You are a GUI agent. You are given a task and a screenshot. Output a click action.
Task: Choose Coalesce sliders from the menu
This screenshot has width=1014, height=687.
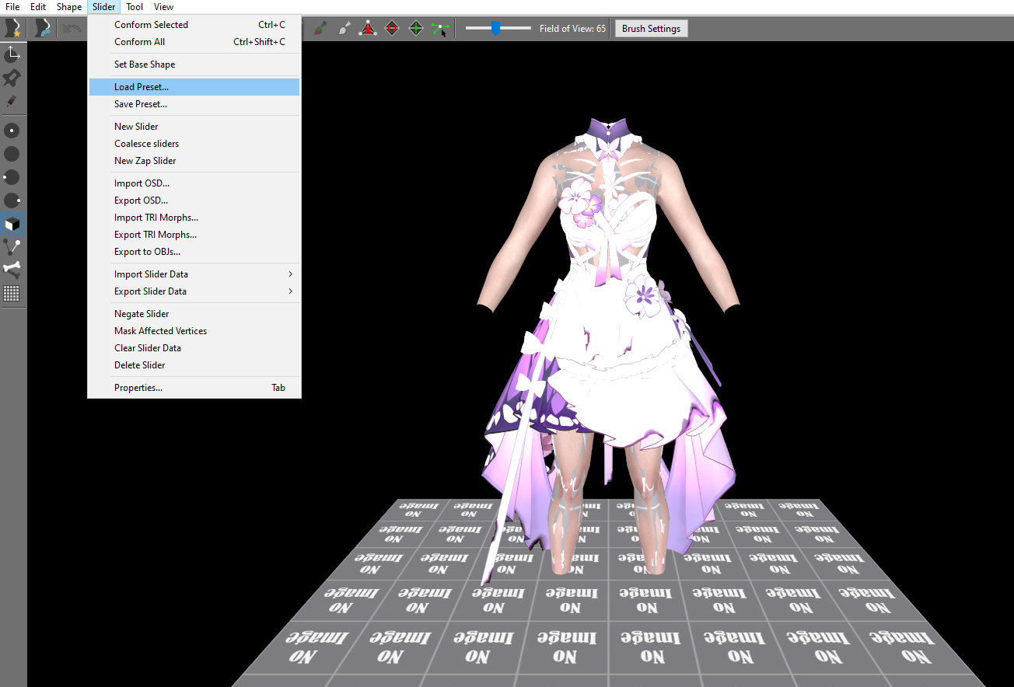pos(194,144)
